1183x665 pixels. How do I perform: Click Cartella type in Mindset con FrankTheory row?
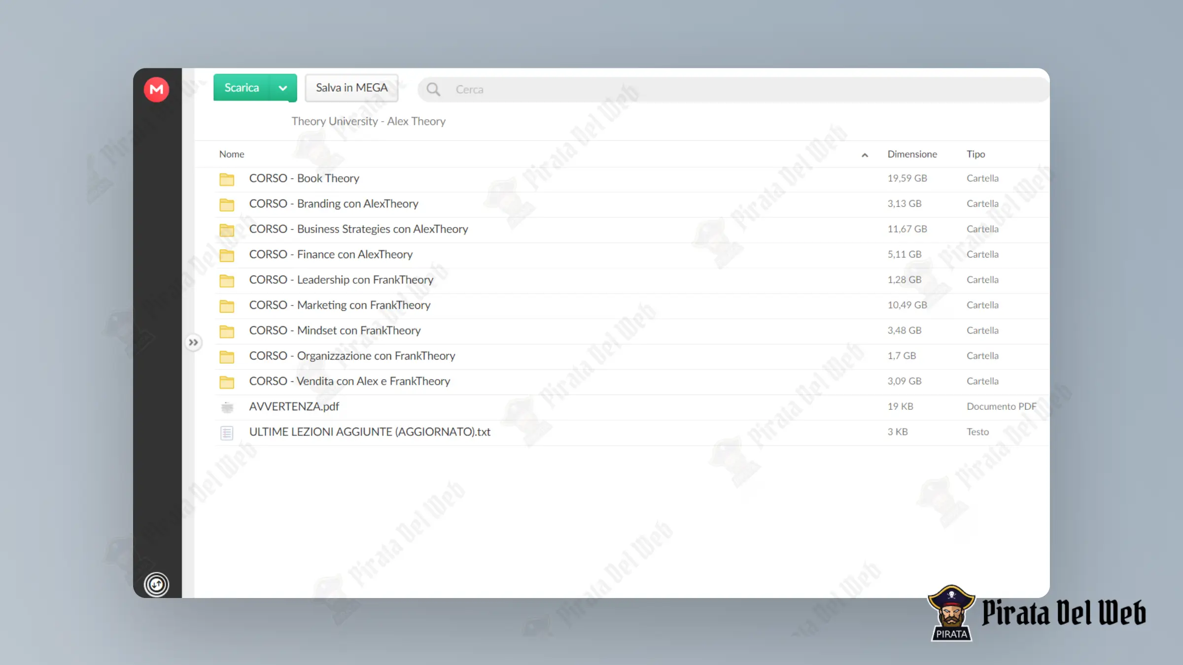(x=982, y=331)
